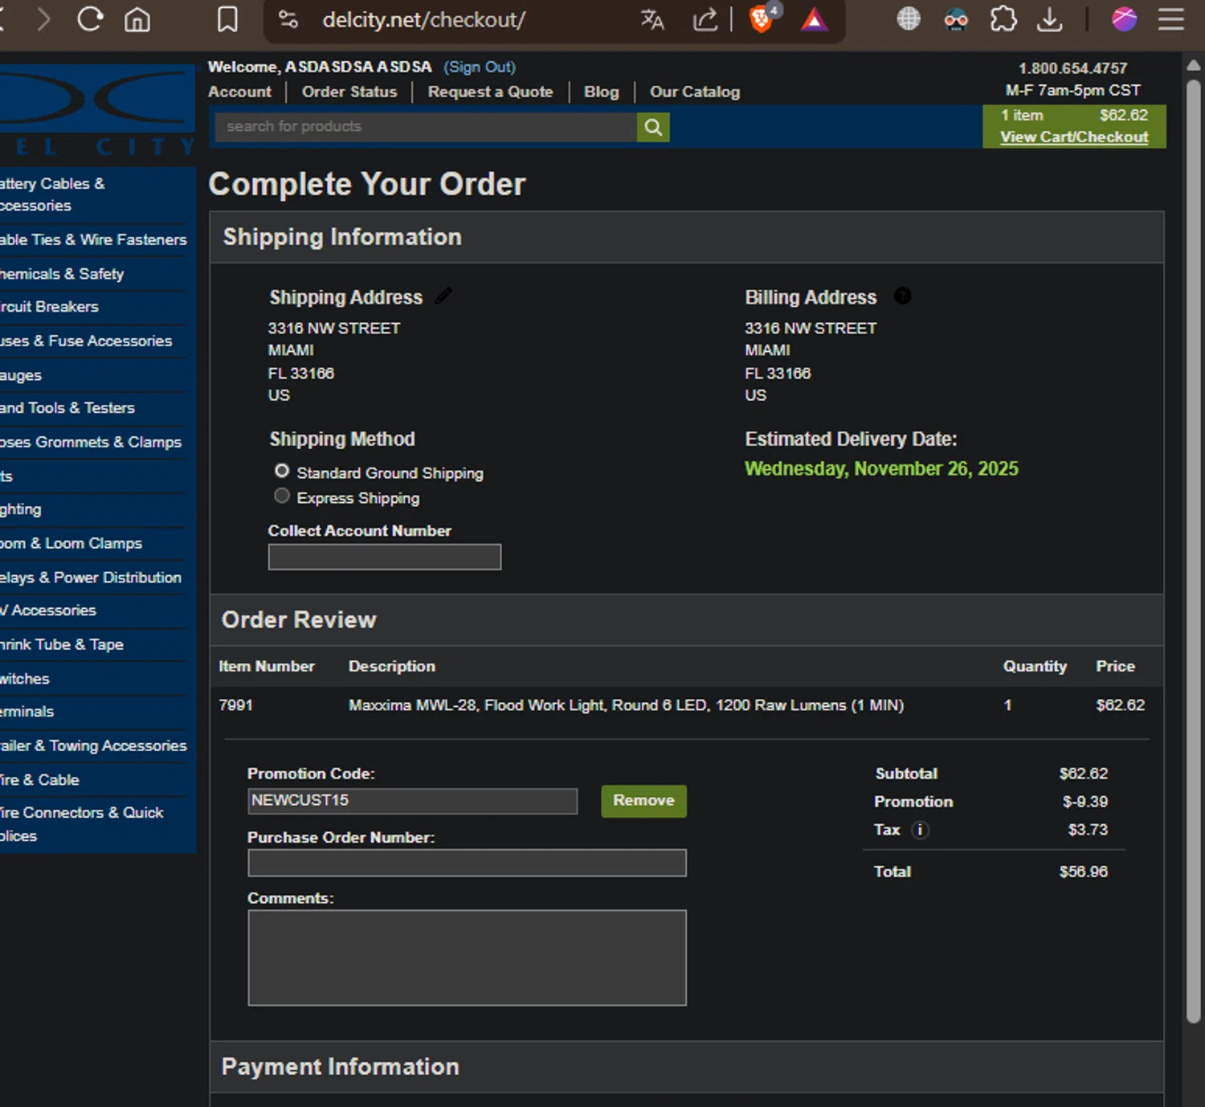Click the Purchase Order Number field
The width and height of the screenshot is (1205, 1107).
click(x=467, y=863)
